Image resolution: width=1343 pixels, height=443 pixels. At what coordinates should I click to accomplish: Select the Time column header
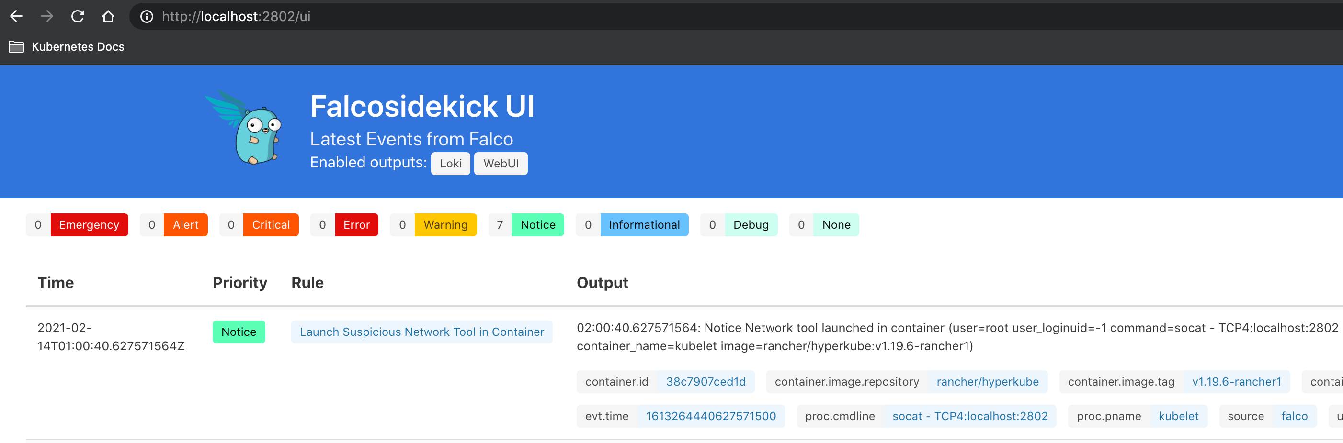point(56,283)
